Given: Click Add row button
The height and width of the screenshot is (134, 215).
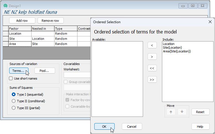Looking at the screenshot, I should pos(22,21).
